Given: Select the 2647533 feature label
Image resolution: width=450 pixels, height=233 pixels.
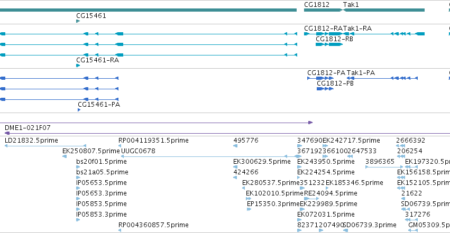Looking at the screenshot, I should pos(362,151).
